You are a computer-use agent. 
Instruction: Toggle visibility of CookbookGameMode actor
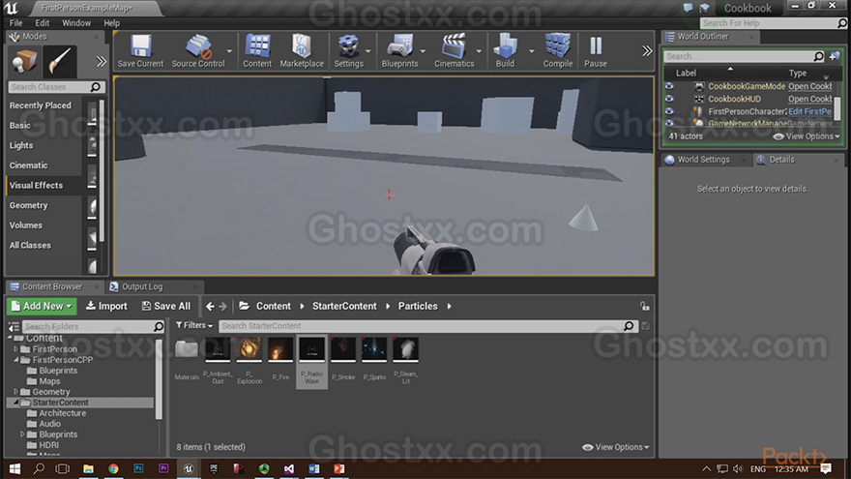click(x=669, y=86)
